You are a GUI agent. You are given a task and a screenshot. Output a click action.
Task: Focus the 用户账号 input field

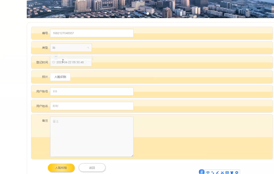tap(92, 91)
